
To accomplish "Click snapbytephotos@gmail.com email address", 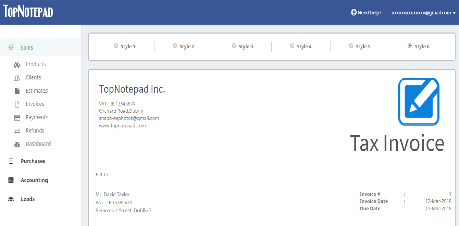I will (129, 118).
